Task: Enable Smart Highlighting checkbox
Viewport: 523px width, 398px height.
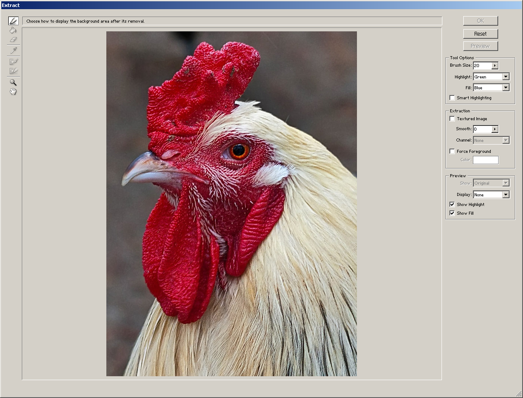Action: click(x=452, y=98)
